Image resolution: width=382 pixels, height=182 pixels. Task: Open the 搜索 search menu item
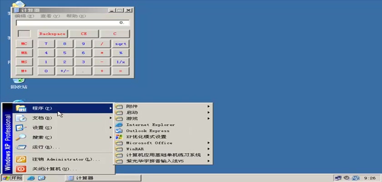(64, 137)
